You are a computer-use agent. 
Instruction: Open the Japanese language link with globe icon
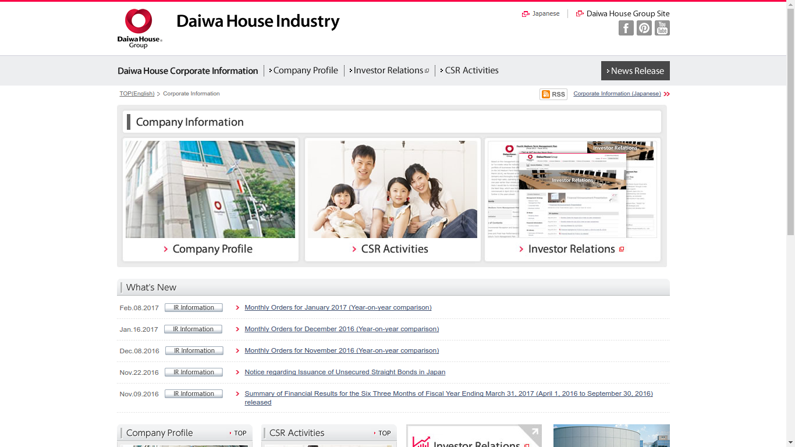pyautogui.click(x=540, y=13)
